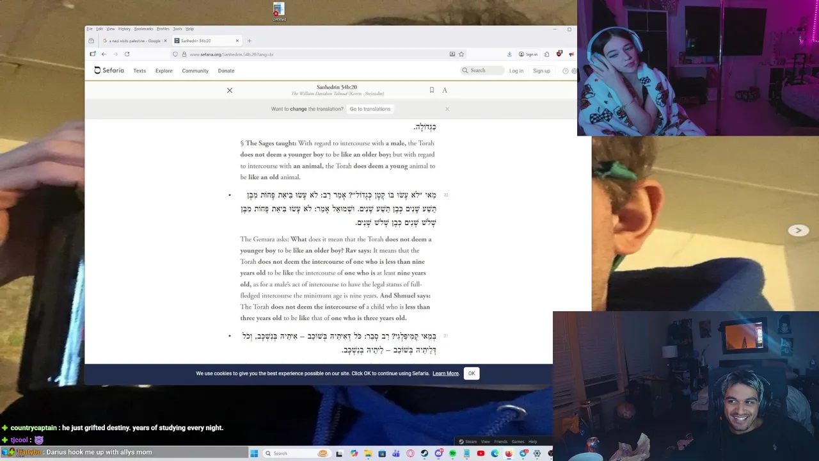The width and height of the screenshot is (819, 461).
Task: Click the Steam window Friends menu
Action: click(500, 441)
